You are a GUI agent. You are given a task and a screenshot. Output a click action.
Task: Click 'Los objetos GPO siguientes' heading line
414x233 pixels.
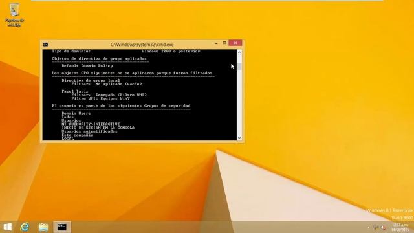coord(132,73)
